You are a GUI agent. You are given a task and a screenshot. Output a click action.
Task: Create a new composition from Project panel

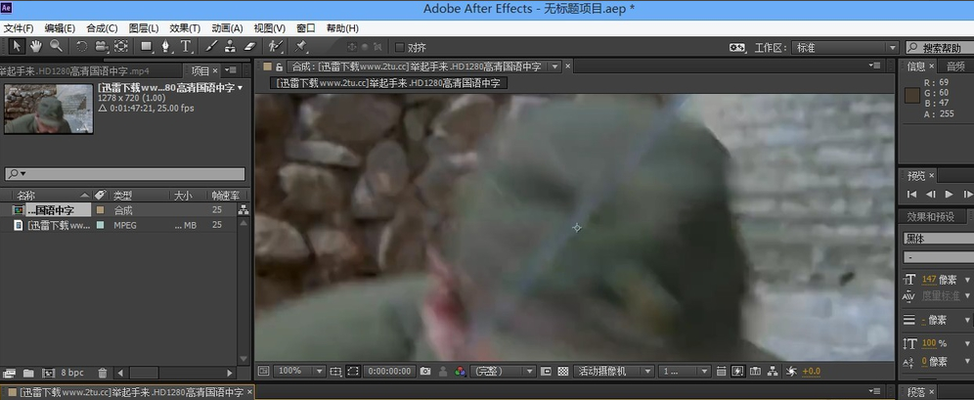tap(49, 374)
